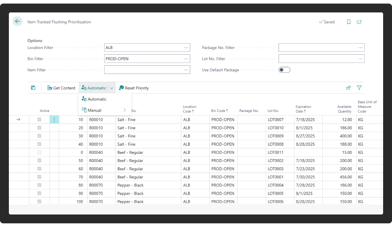Check the Active checkbox for LOT0011 row
The width and height of the screenshot is (392, 227).
39,152
